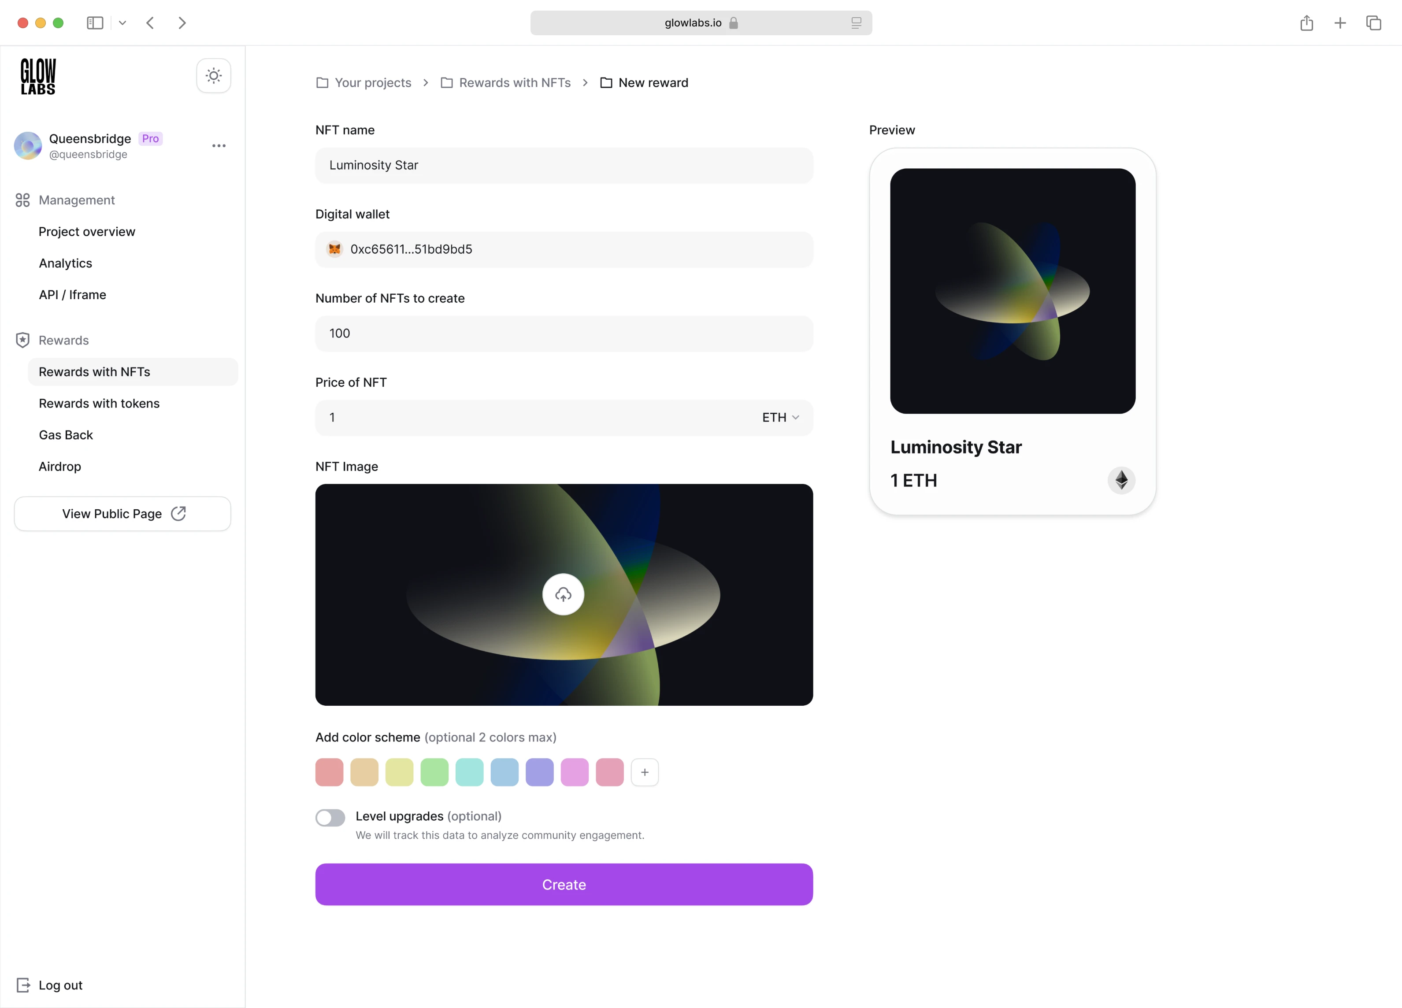The width and height of the screenshot is (1402, 1008).
Task: Click the Number of NFTs input field
Action: (x=563, y=333)
